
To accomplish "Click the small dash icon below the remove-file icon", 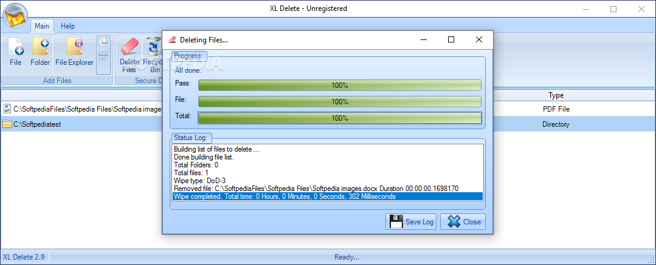I will pyautogui.click(x=103, y=55).
